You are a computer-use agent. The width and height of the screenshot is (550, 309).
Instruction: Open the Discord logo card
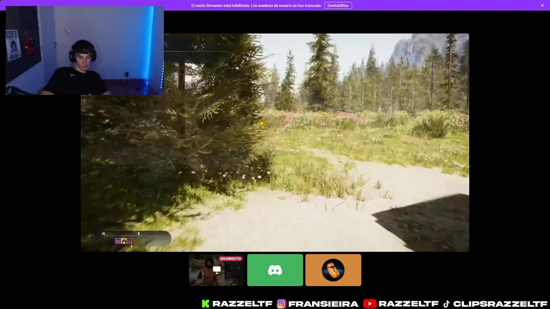[275, 270]
